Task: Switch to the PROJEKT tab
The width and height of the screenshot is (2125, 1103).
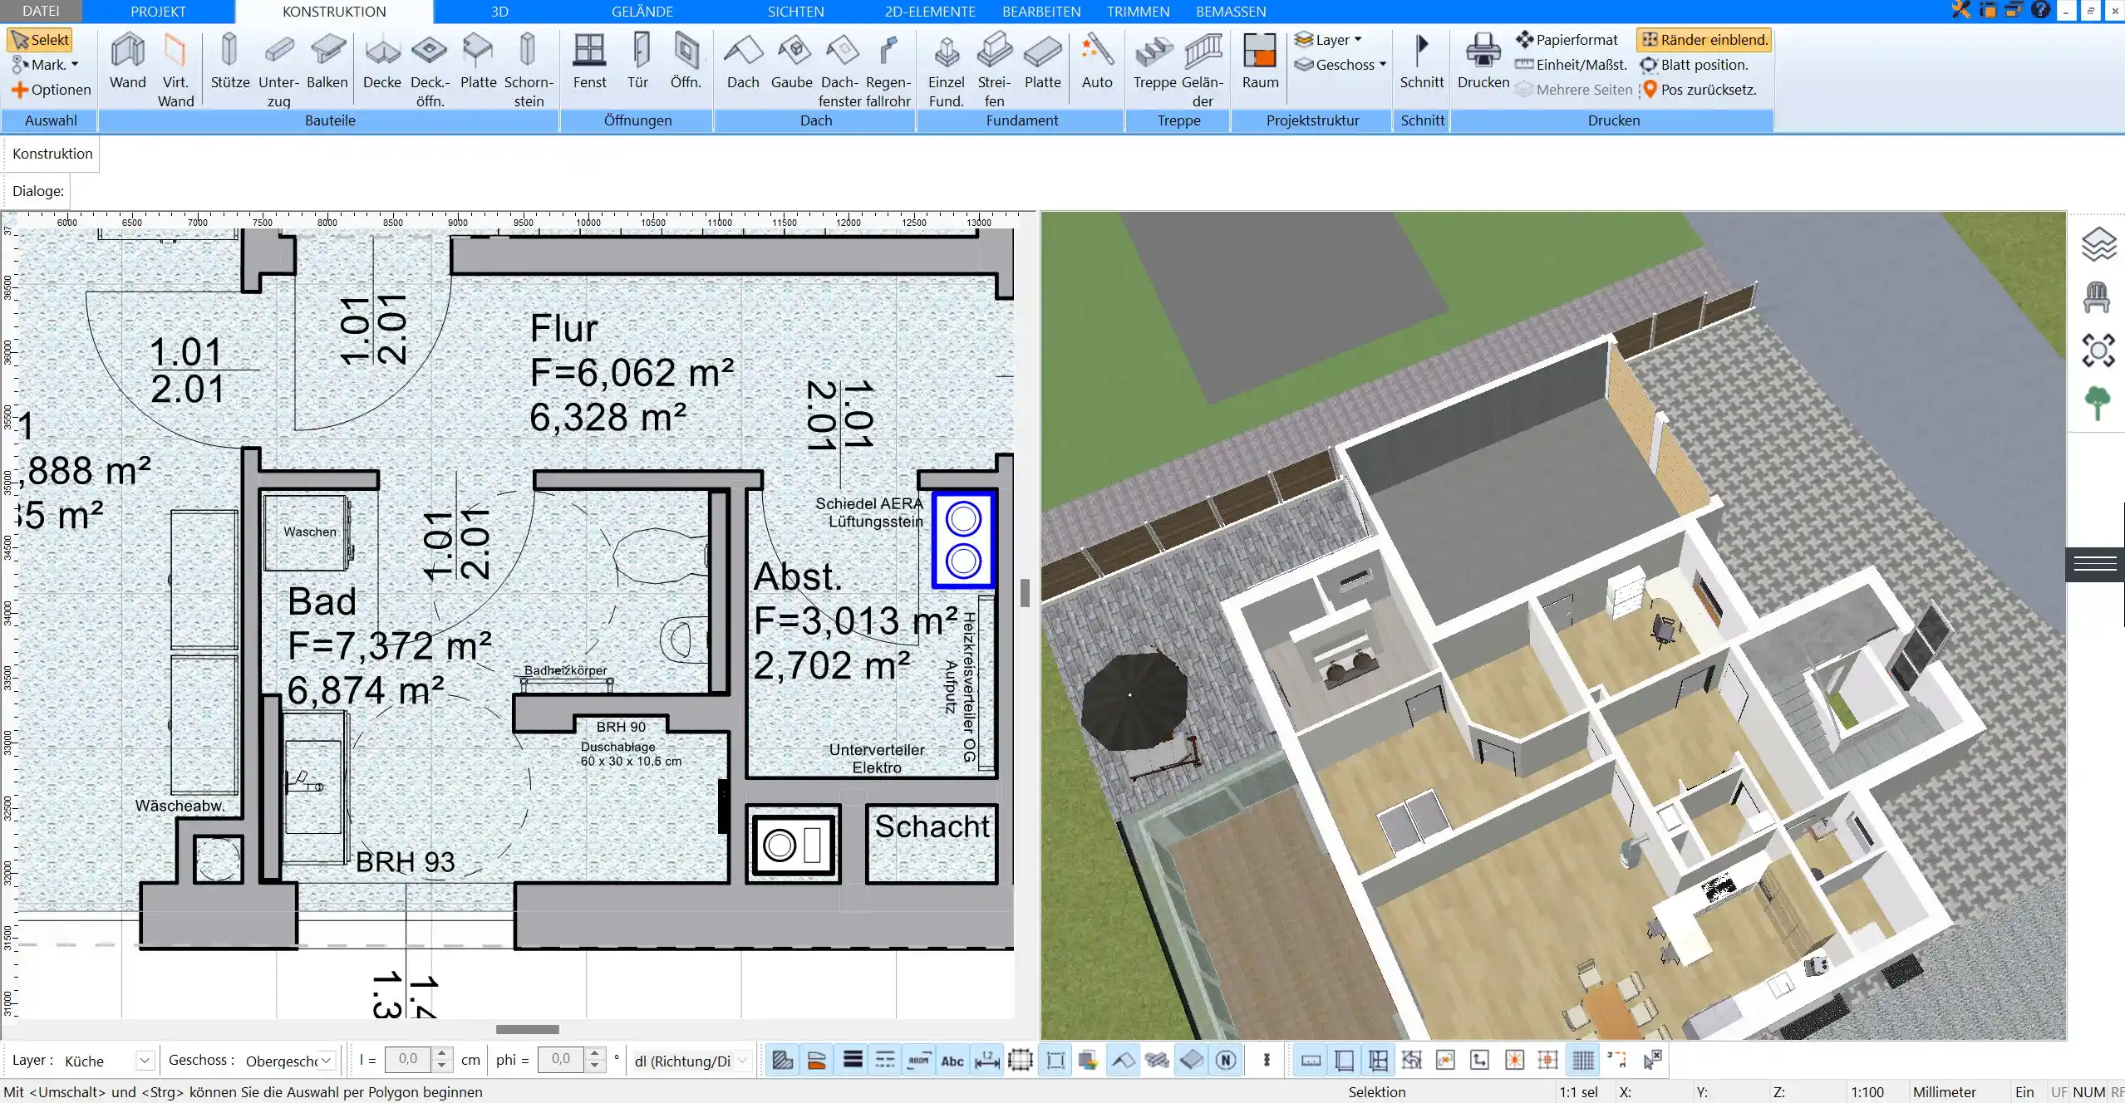Action: click(158, 12)
